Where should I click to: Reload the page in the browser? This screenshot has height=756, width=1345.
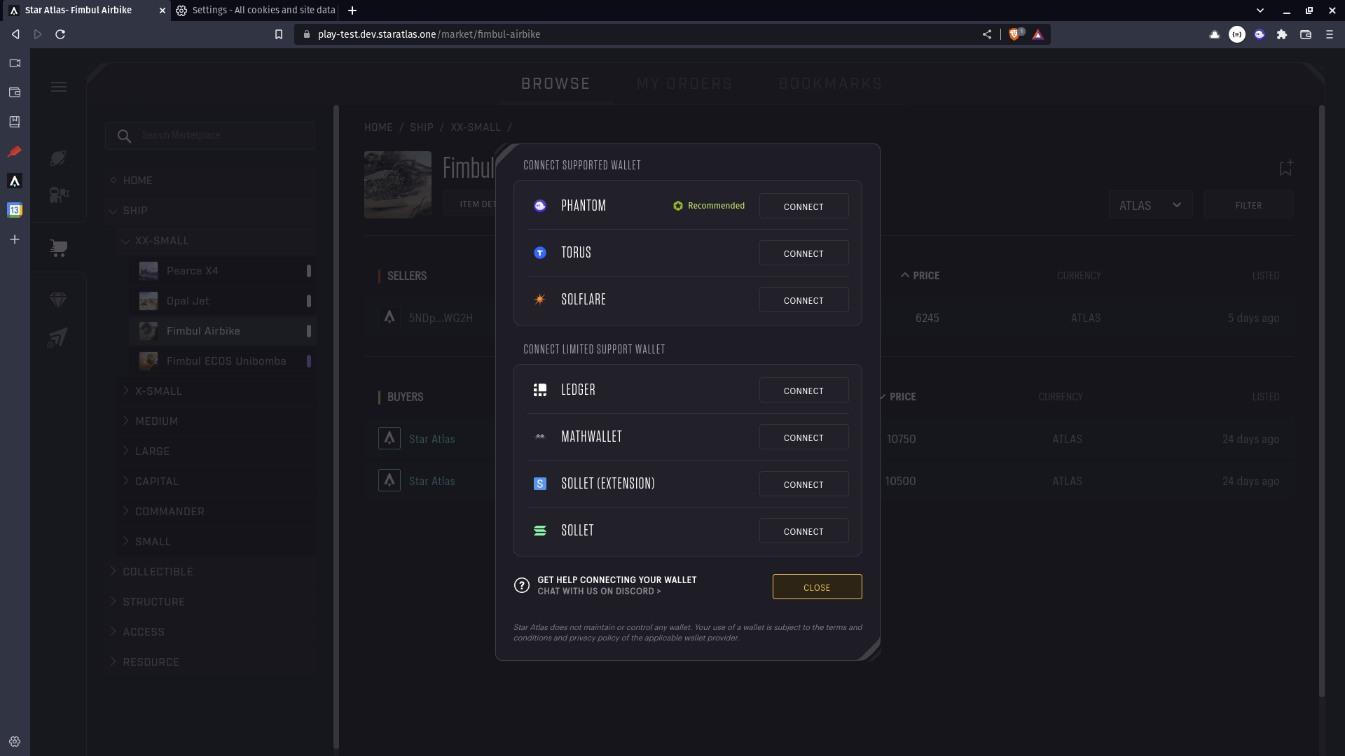tap(60, 34)
